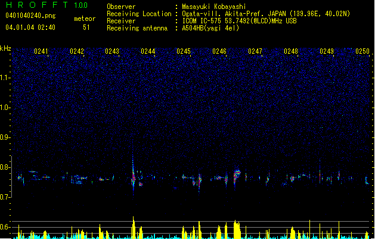This screenshot has width=375, height=239.
Task: Click the Ogata-vill. Akita-Pref. JAPAN location text
Action: tap(266, 14)
